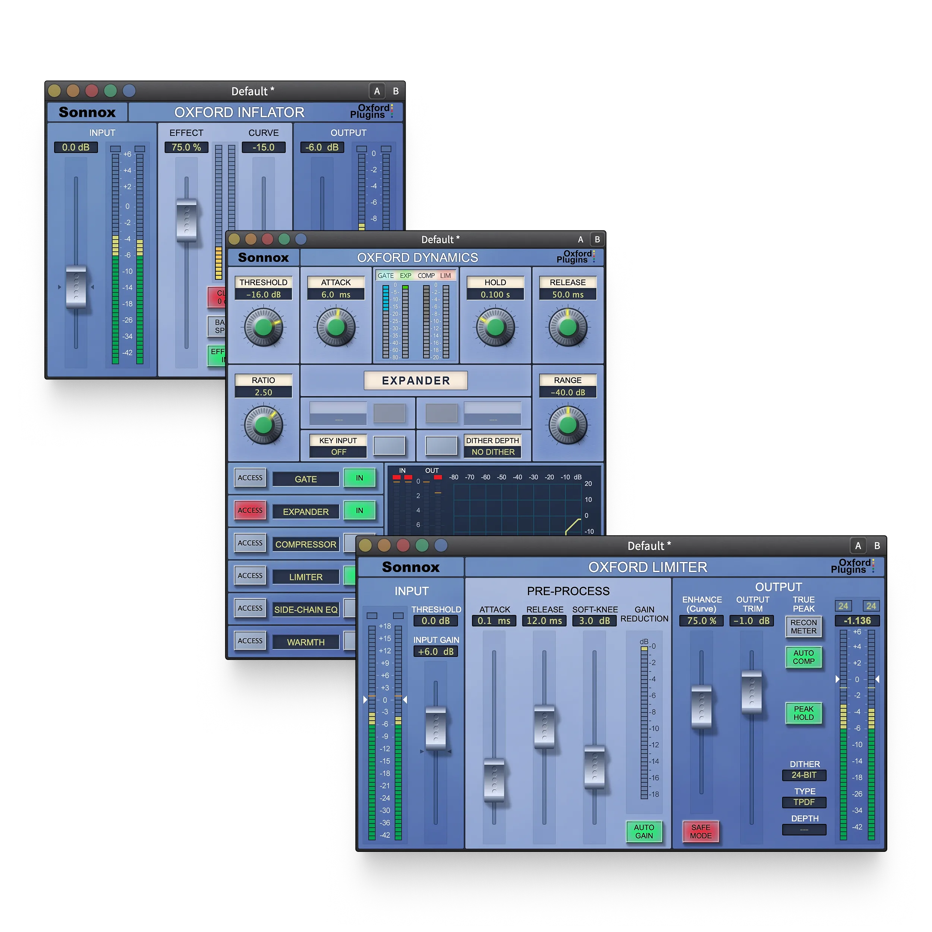Open the dither Depth selector

coord(804,830)
